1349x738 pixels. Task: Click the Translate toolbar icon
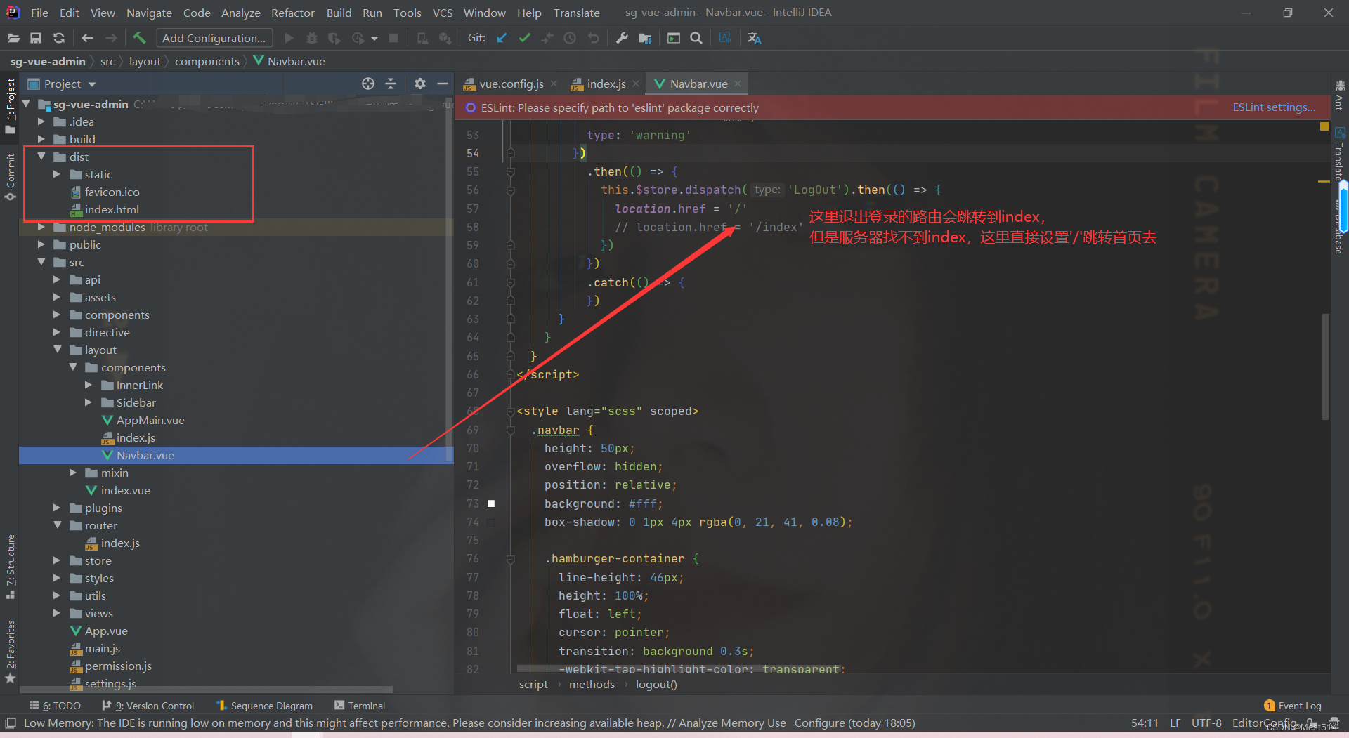coord(754,38)
